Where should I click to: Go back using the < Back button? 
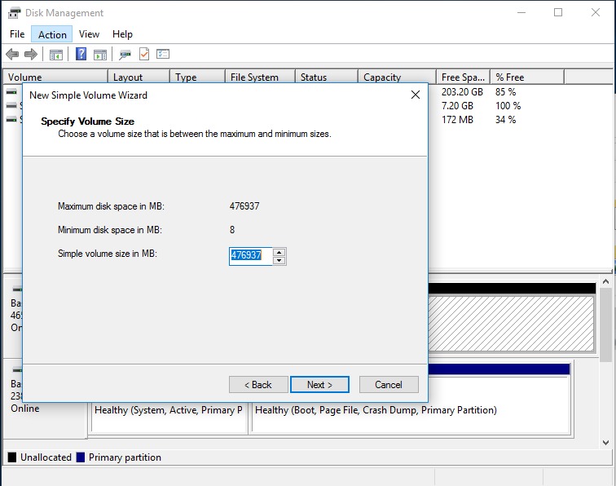(258, 385)
